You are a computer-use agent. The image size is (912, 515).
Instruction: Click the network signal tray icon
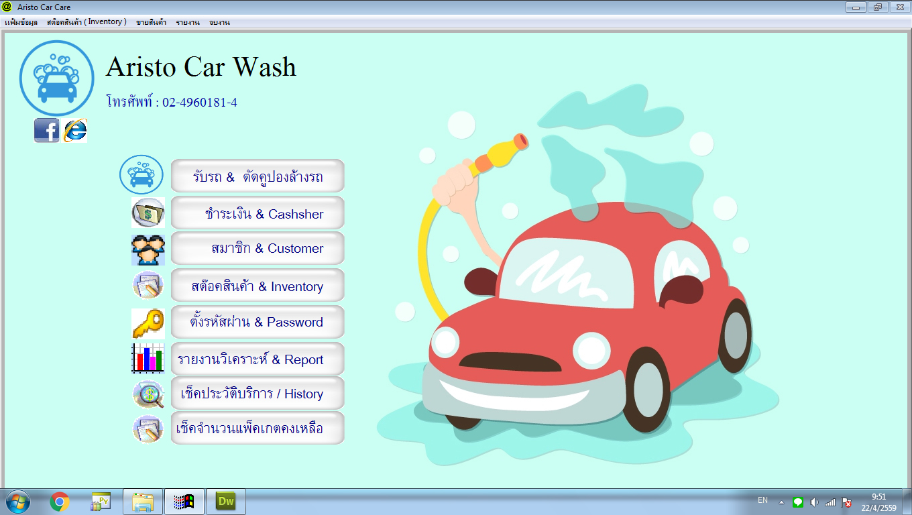click(830, 502)
